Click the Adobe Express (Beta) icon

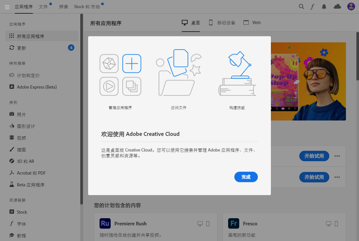pos(11,87)
